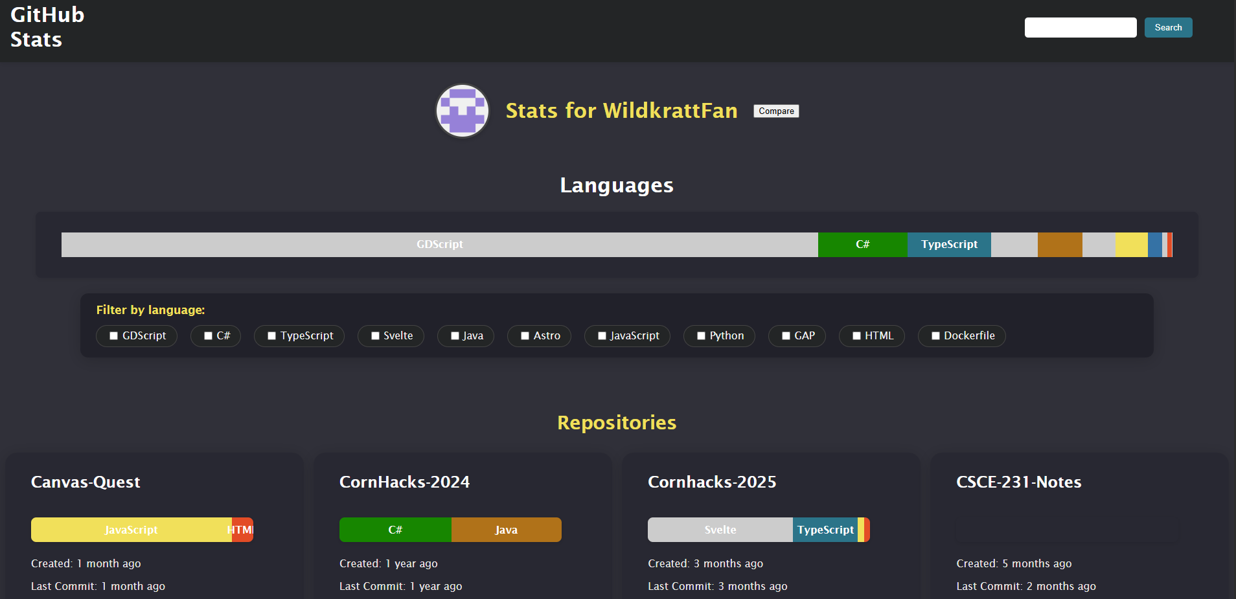Toggle the Astro filter checkbox
Screen dimensions: 1236x599
525,335
